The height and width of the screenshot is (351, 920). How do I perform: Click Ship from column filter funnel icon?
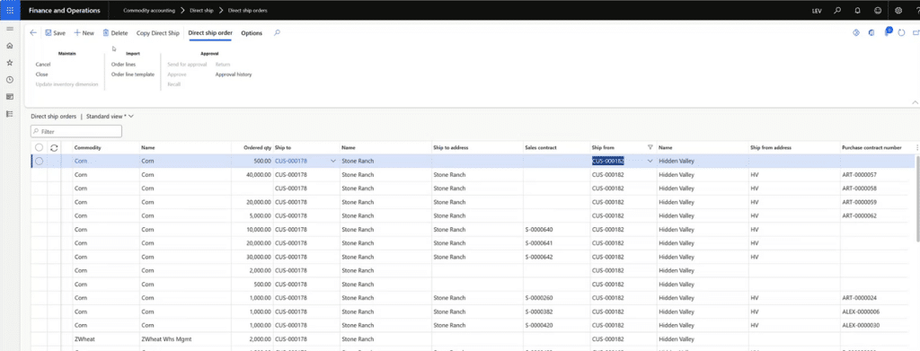(650, 147)
